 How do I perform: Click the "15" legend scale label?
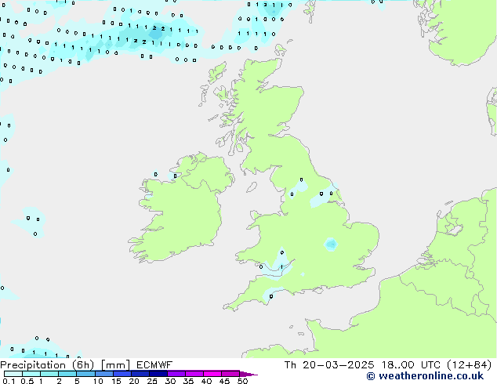point(116,381)
